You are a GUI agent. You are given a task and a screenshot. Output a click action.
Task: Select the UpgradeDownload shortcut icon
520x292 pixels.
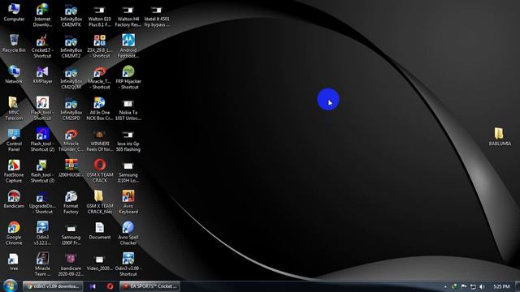42,202
